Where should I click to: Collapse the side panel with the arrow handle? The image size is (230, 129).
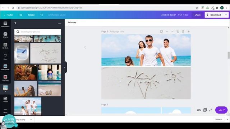pyautogui.click(x=65, y=67)
